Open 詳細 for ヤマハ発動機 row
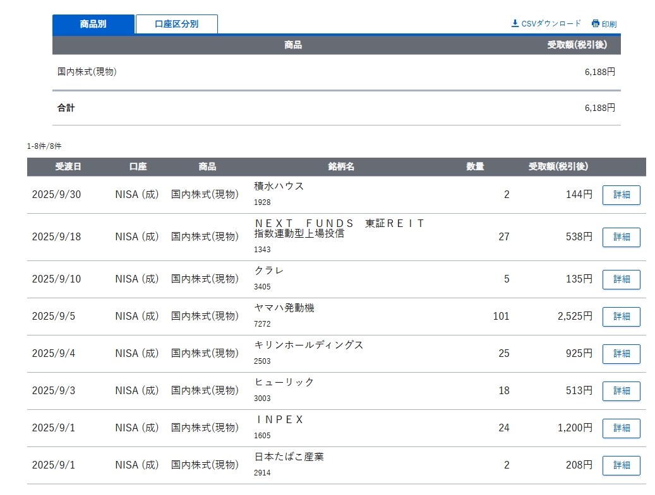 point(621,317)
